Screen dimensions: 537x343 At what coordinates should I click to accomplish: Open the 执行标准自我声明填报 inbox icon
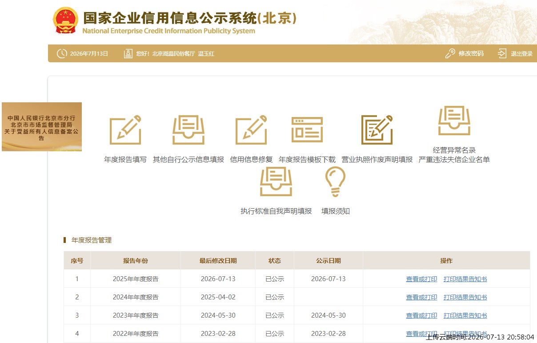point(276,182)
